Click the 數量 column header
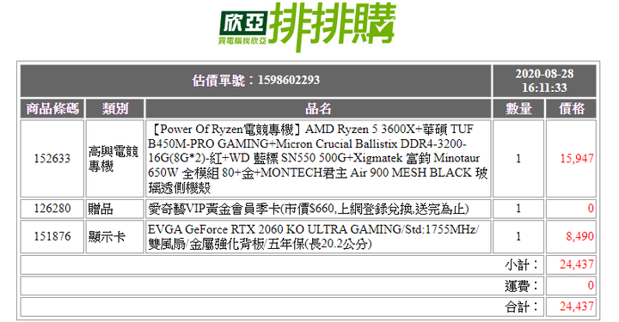The image size is (619, 322). coord(518,109)
